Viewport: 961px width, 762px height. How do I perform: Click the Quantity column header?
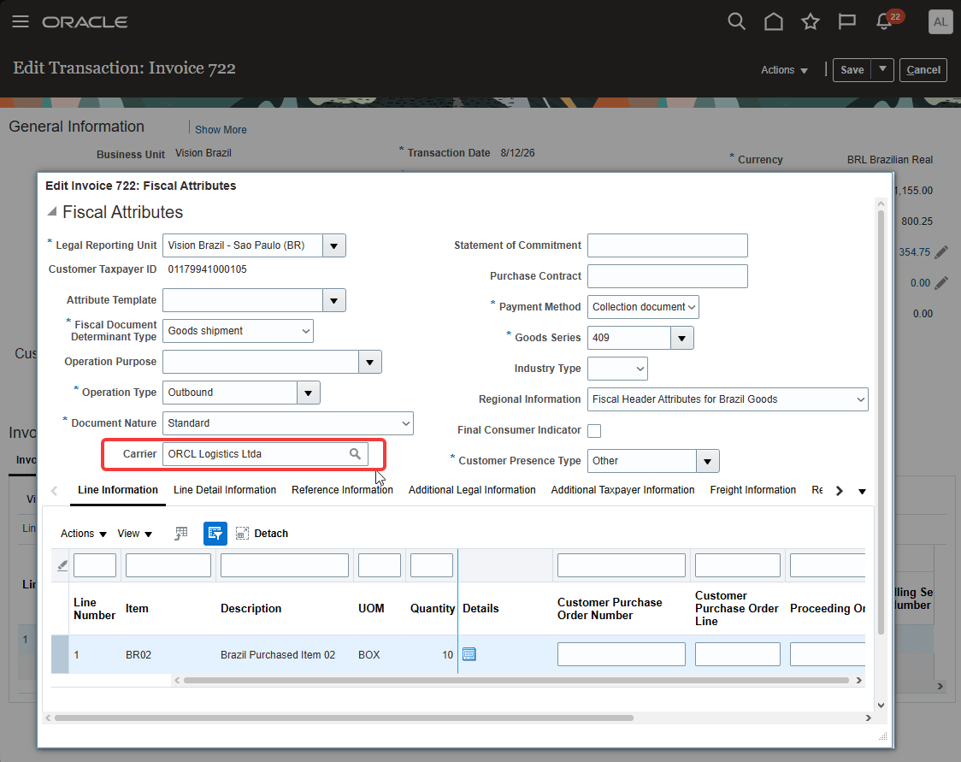(x=432, y=608)
